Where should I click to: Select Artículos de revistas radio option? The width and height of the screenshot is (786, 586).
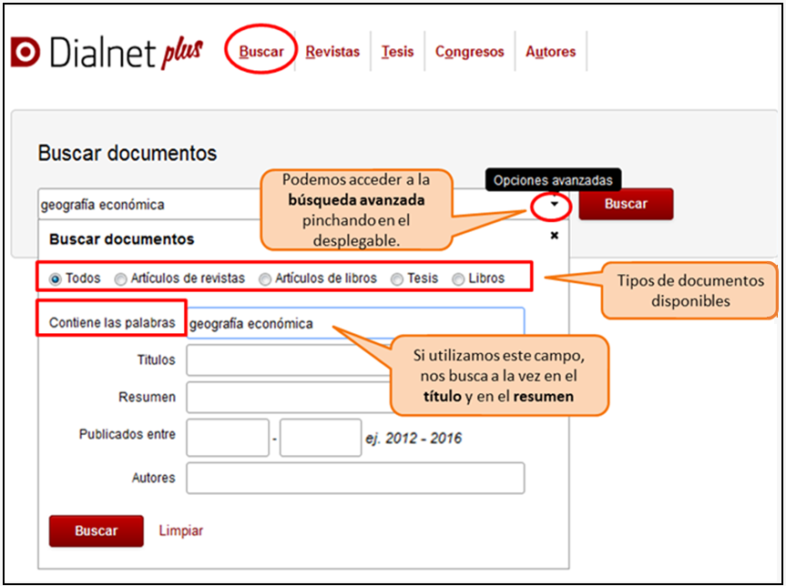(x=121, y=279)
